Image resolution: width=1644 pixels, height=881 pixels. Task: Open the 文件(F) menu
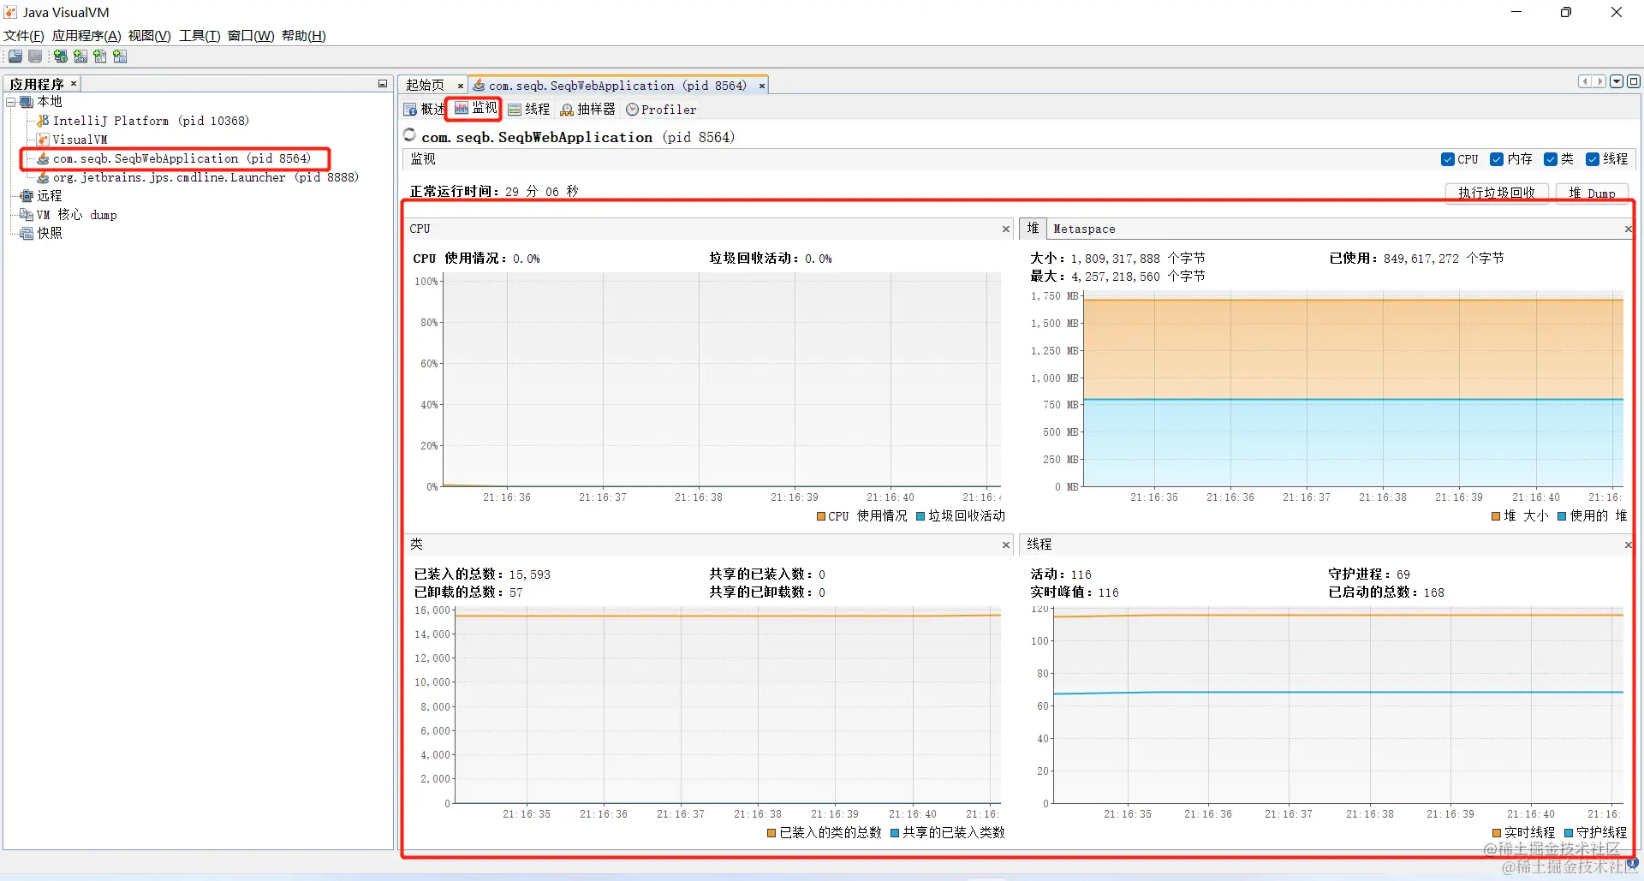[x=24, y=36]
